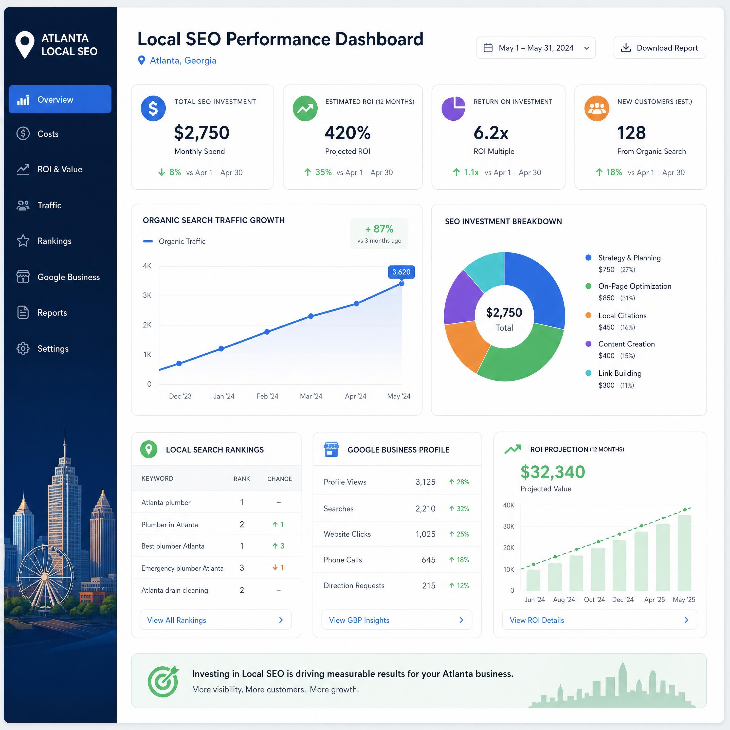
Task: Click the Atlanta plumber keyword row
Action: tap(216, 502)
